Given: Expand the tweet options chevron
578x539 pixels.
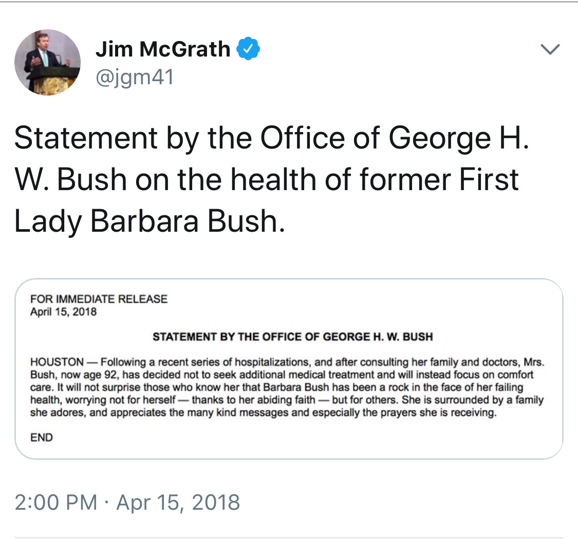Looking at the screenshot, I should coord(550,49).
